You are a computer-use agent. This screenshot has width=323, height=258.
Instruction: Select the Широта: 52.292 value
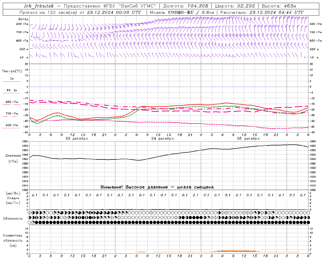(235, 6)
